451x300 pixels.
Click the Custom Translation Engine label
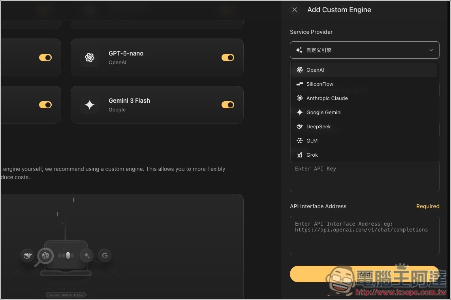[x=66, y=295]
